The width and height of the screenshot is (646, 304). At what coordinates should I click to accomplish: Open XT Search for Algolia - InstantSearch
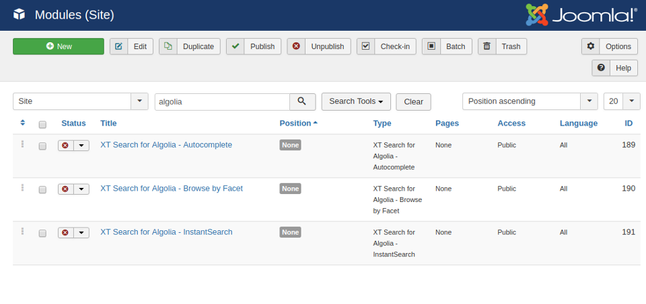point(166,232)
